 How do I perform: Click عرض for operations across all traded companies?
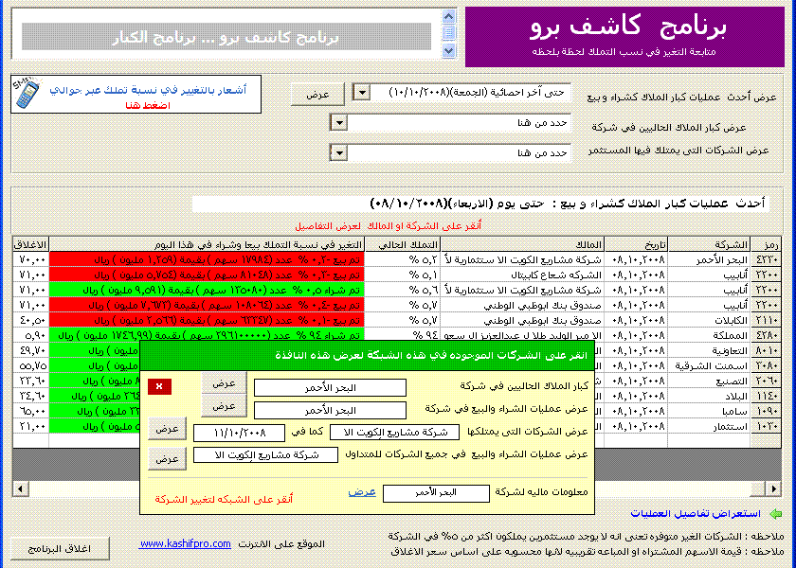[x=167, y=458]
